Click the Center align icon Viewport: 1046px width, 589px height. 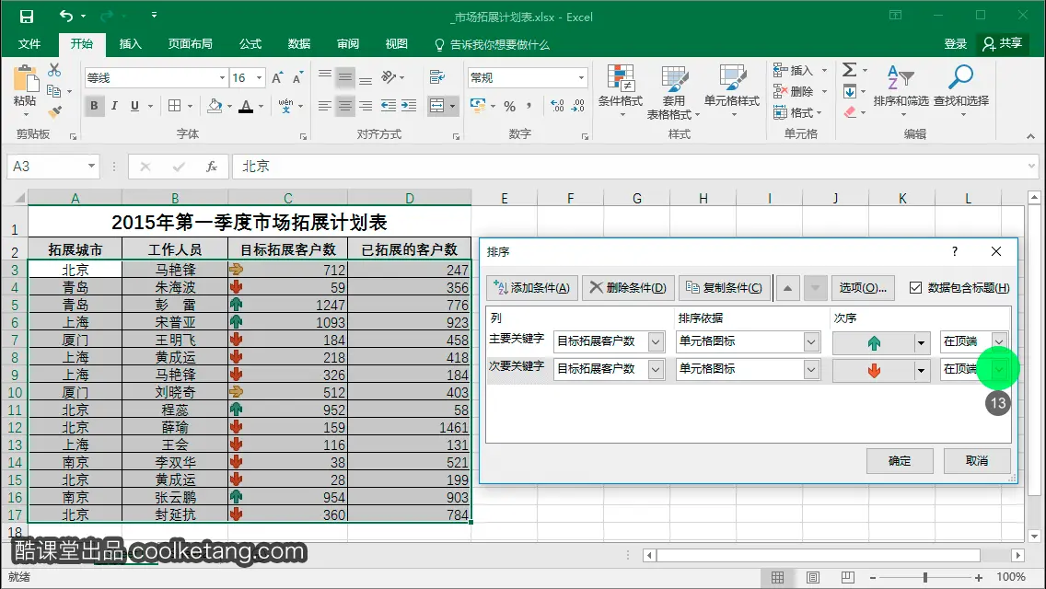(345, 106)
